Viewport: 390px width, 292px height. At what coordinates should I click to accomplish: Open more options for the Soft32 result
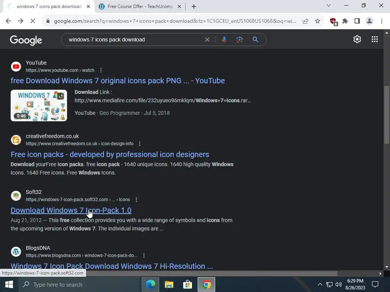tap(136, 199)
